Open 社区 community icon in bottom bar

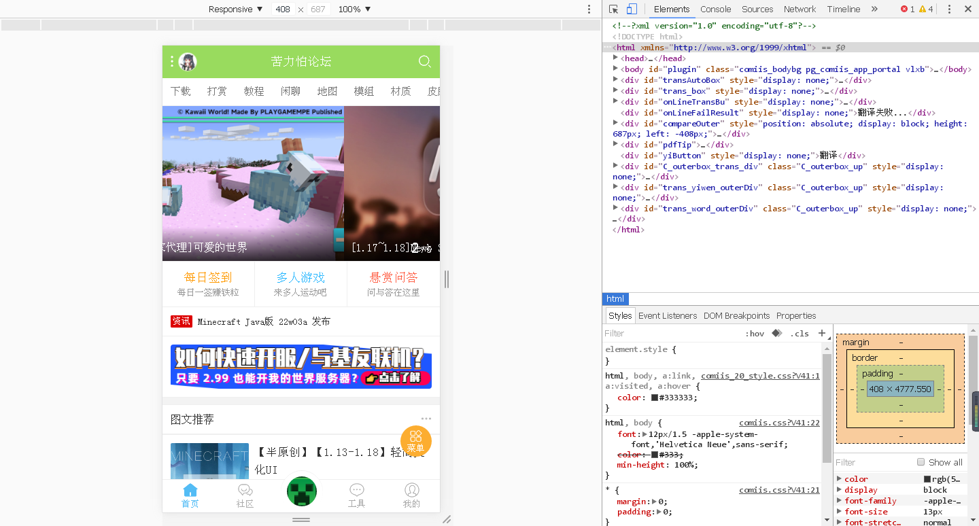(x=245, y=496)
